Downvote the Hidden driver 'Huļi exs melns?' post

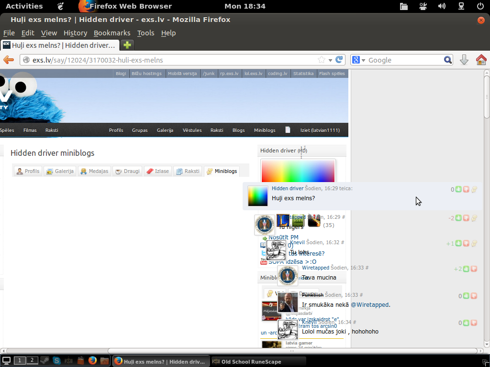click(x=466, y=190)
